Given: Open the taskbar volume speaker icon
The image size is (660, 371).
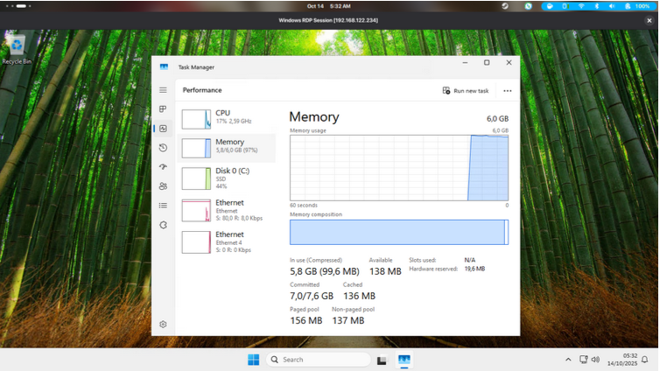Looking at the screenshot, I should (596, 360).
